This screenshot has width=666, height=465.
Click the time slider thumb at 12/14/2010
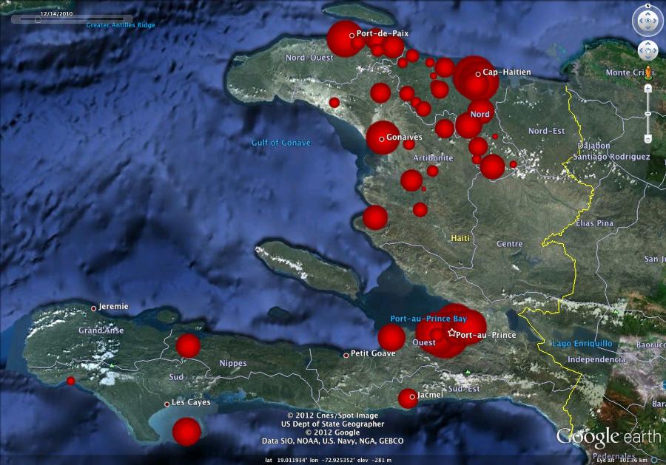pyautogui.click(x=38, y=19)
